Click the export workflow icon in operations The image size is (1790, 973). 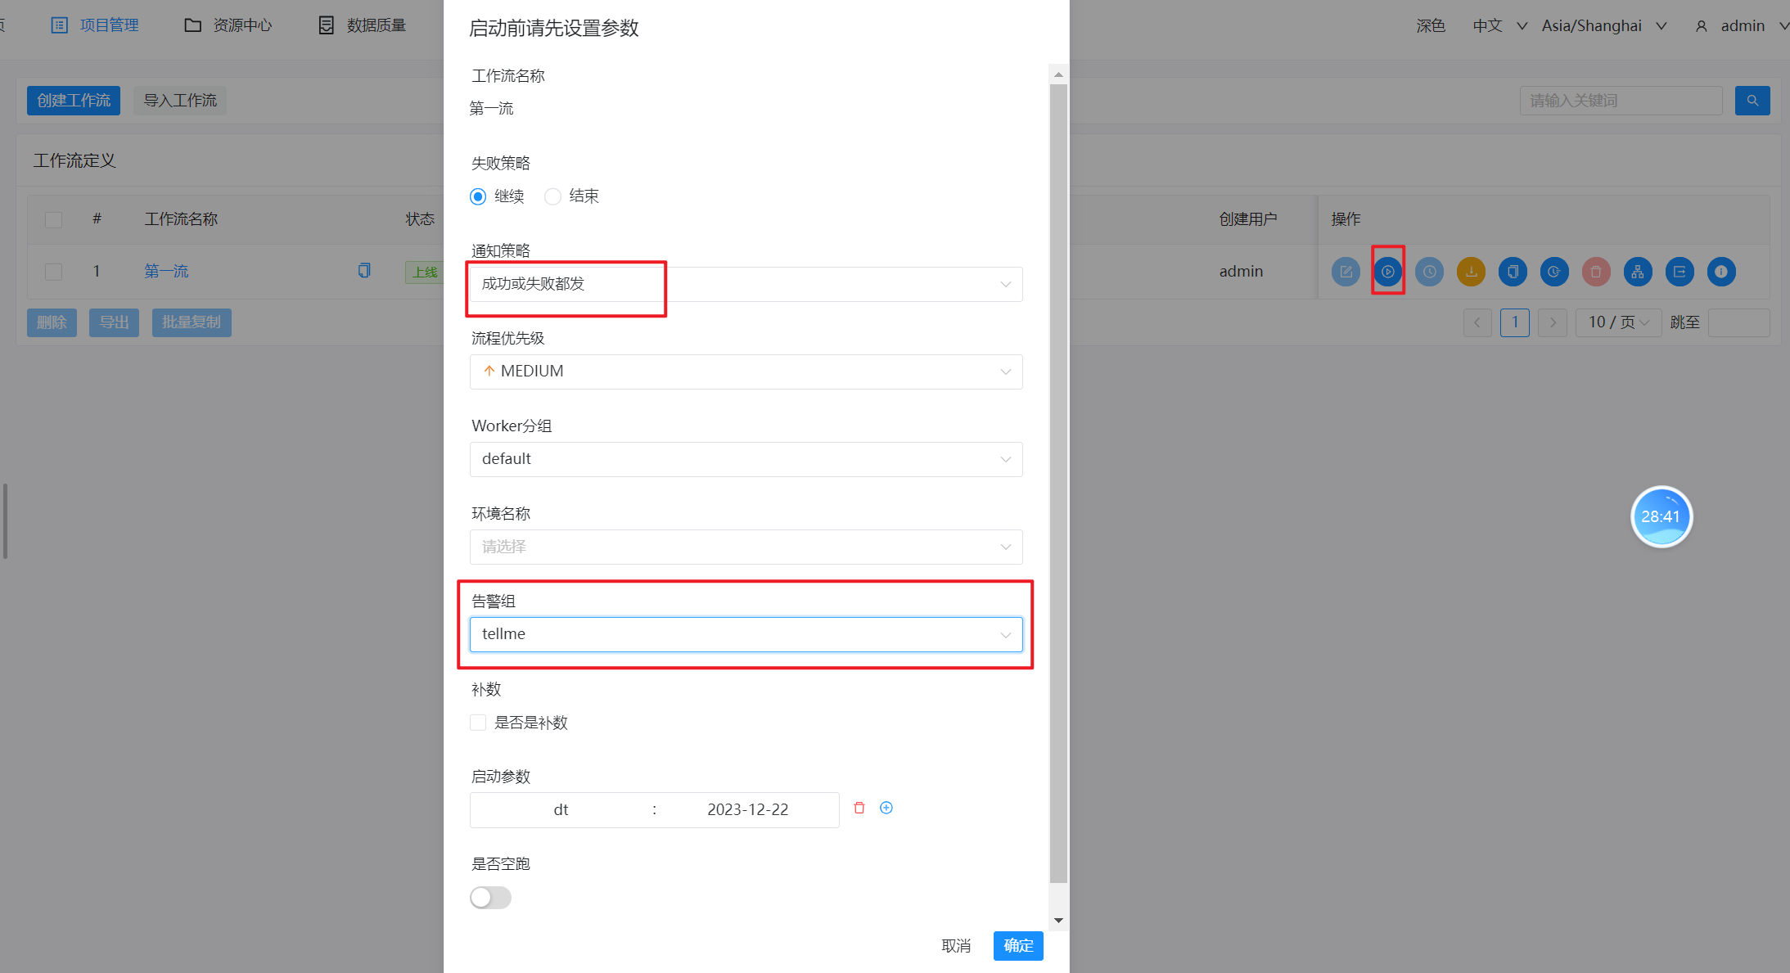pyautogui.click(x=1679, y=272)
